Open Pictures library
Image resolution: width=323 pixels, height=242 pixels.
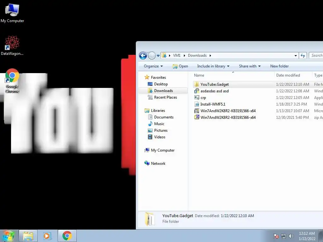[161, 130]
